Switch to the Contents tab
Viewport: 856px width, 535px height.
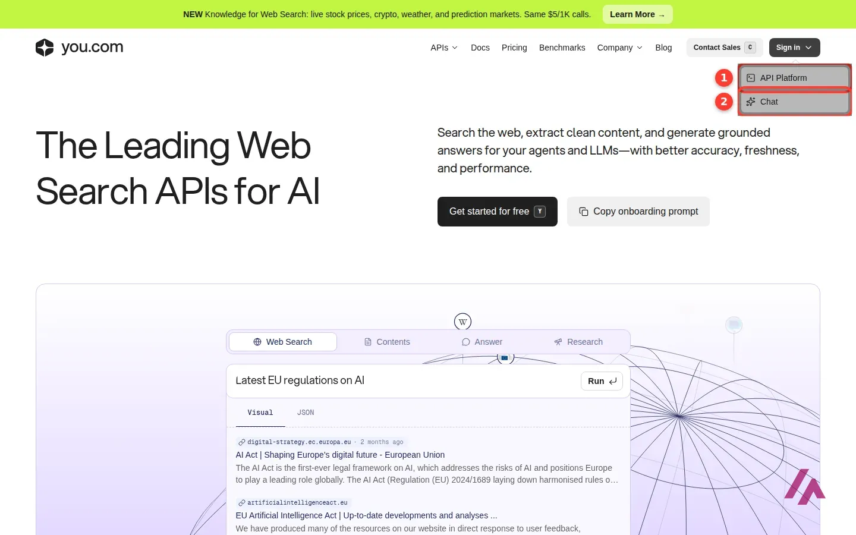387,342
